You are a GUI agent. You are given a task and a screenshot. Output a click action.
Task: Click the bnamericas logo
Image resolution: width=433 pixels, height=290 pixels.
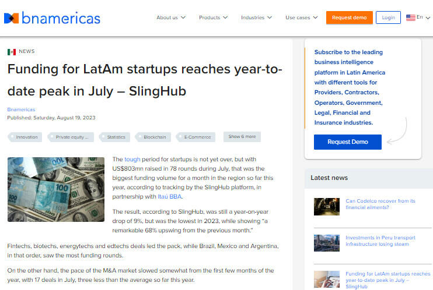tap(52, 18)
